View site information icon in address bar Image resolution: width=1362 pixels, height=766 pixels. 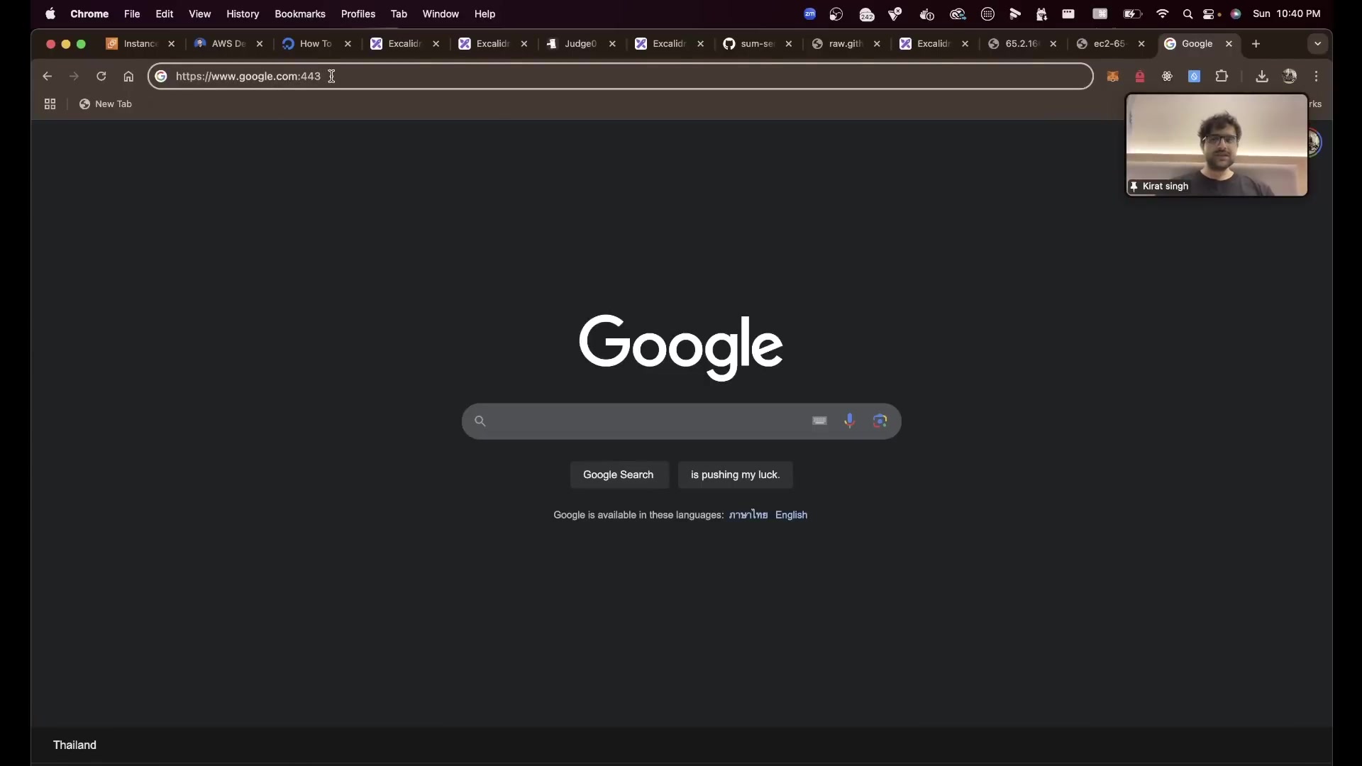[161, 77]
